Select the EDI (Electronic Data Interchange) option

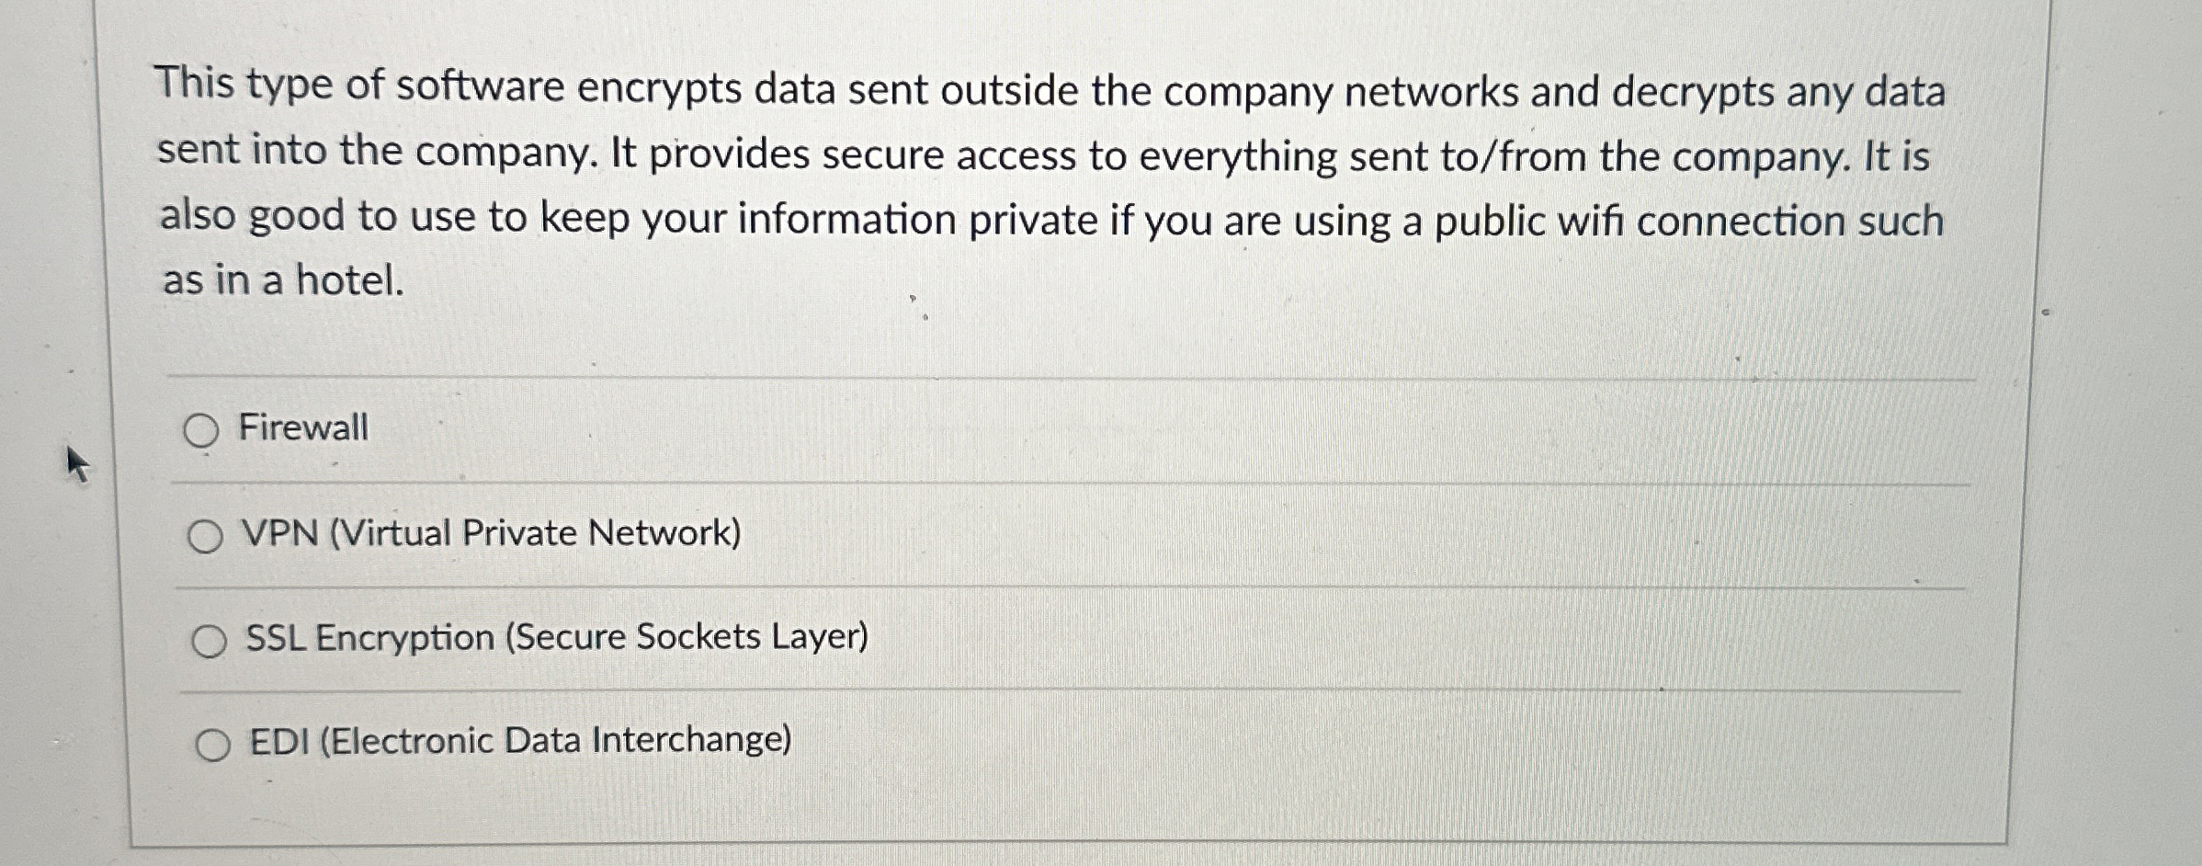tap(212, 743)
